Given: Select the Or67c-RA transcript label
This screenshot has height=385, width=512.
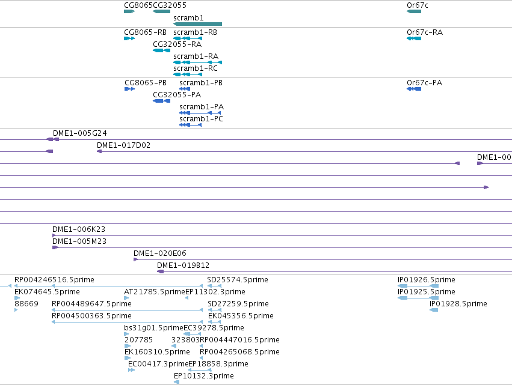Looking at the screenshot, I should coord(425,32).
